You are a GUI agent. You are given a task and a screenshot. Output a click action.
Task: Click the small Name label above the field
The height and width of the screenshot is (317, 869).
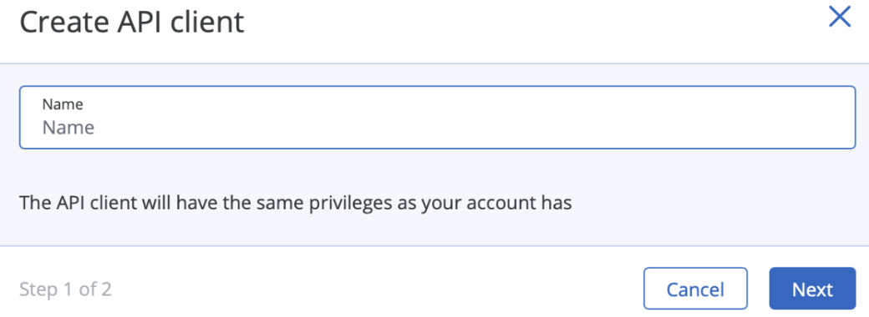pos(63,104)
